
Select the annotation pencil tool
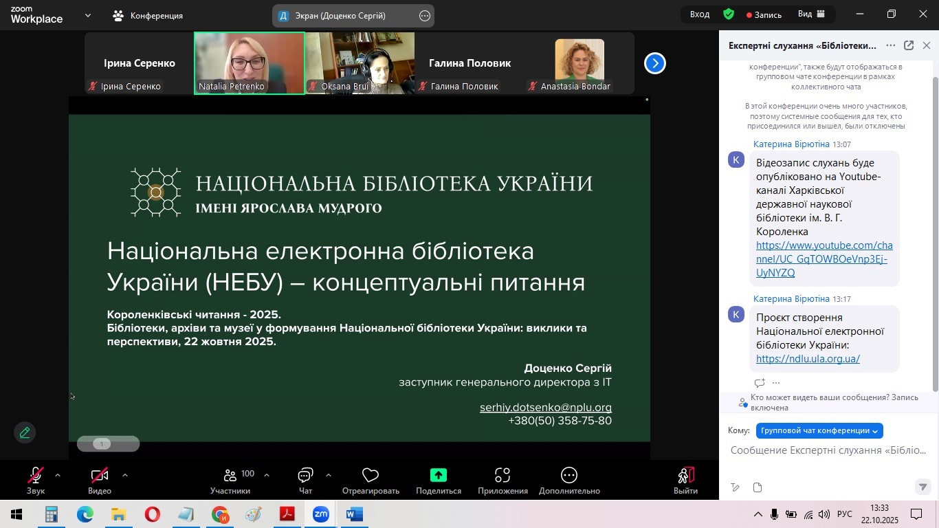click(x=25, y=432)
